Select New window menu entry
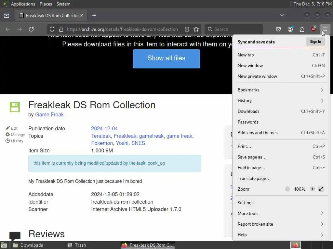The height and width of the screenshot is (249, 333). point(281,65)
